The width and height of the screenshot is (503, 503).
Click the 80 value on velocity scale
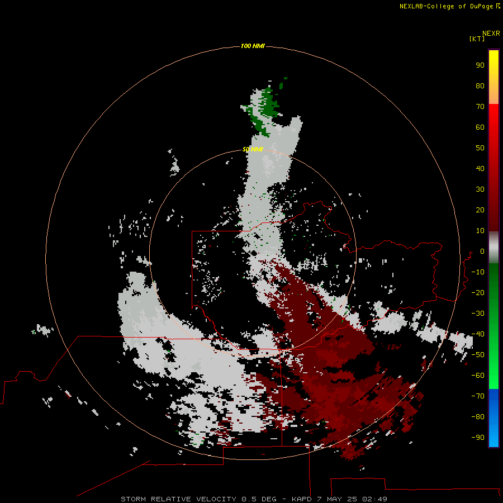(x=480, y=86)
